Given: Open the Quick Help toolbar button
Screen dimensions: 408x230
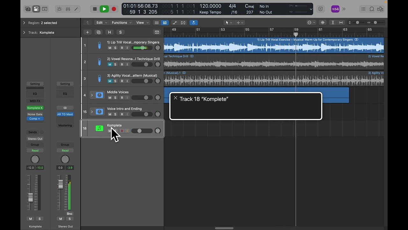Looking at the screenshot, I should [45, 9].
